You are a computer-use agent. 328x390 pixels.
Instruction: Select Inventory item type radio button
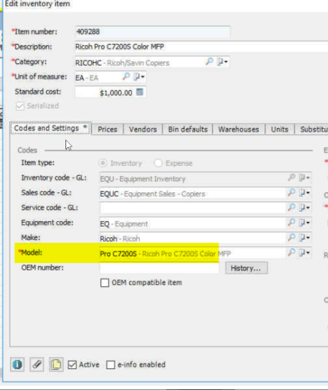(x=103, y=163)
